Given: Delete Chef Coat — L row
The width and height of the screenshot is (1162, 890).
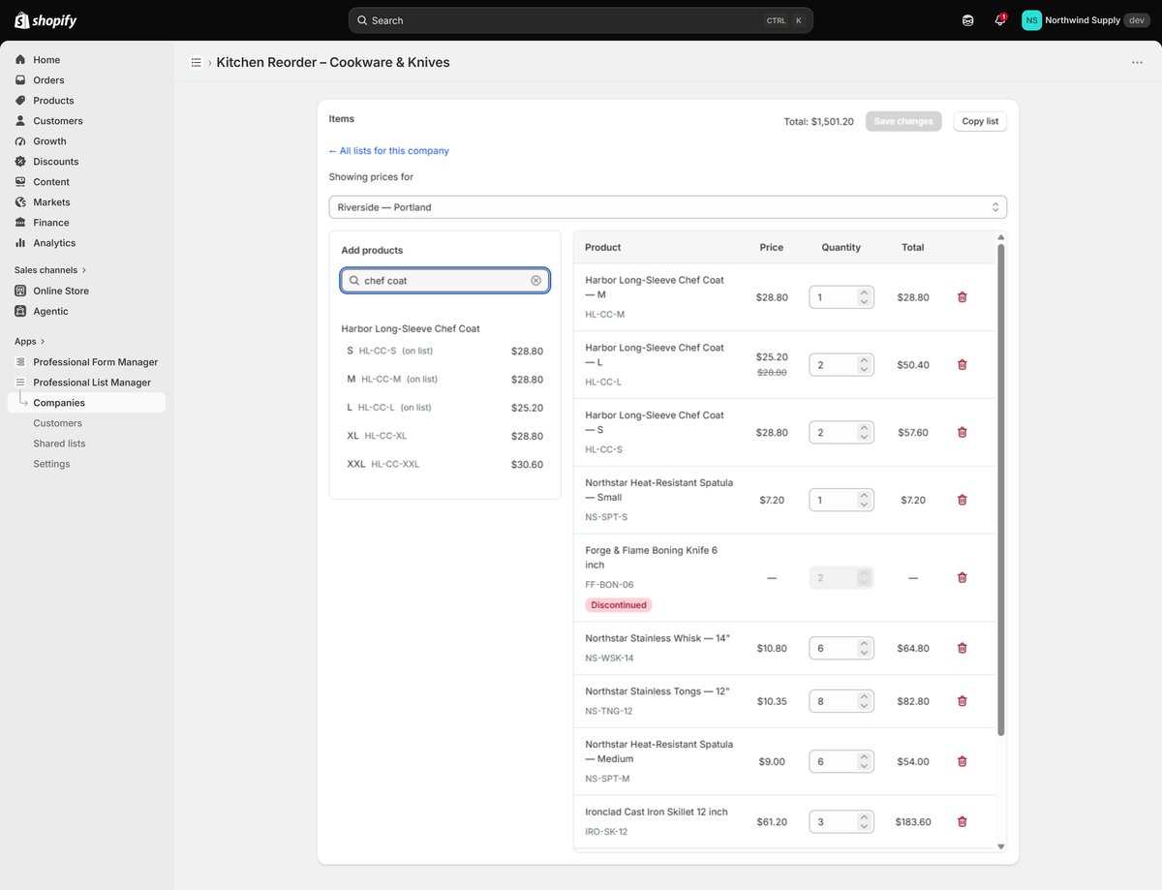Looking at the screenshot, I should click(962, 365).
